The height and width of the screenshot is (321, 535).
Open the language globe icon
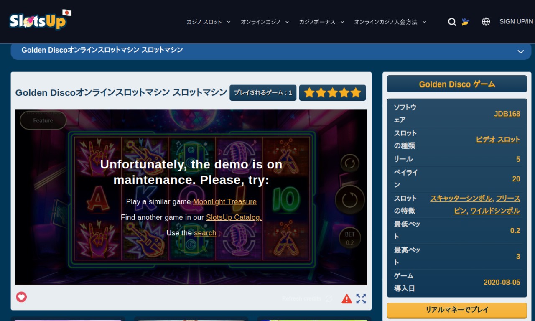[x=486, y=22]
